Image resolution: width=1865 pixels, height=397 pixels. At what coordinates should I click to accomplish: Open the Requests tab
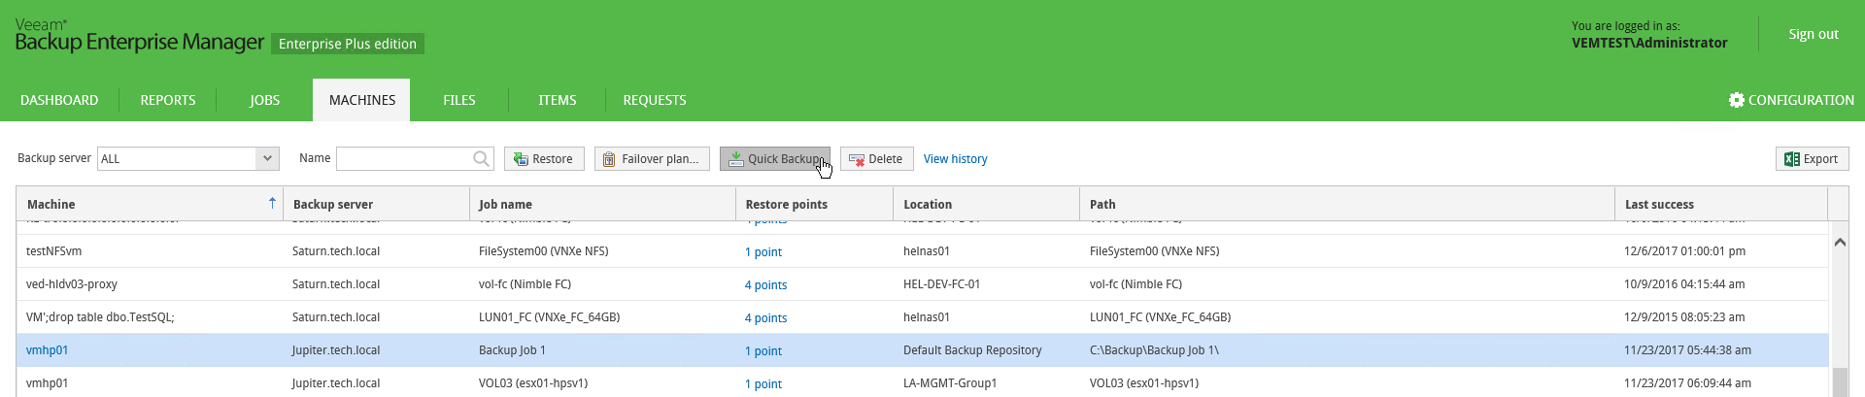(x=655, y=100)
